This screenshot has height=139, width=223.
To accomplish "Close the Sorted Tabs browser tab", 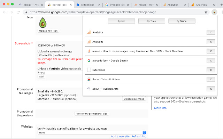I will point(70,5).
